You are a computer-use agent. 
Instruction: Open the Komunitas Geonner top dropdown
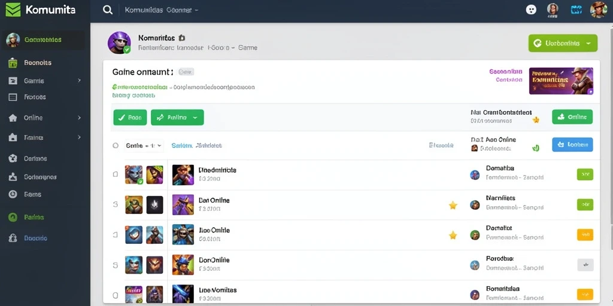[162, 10]
